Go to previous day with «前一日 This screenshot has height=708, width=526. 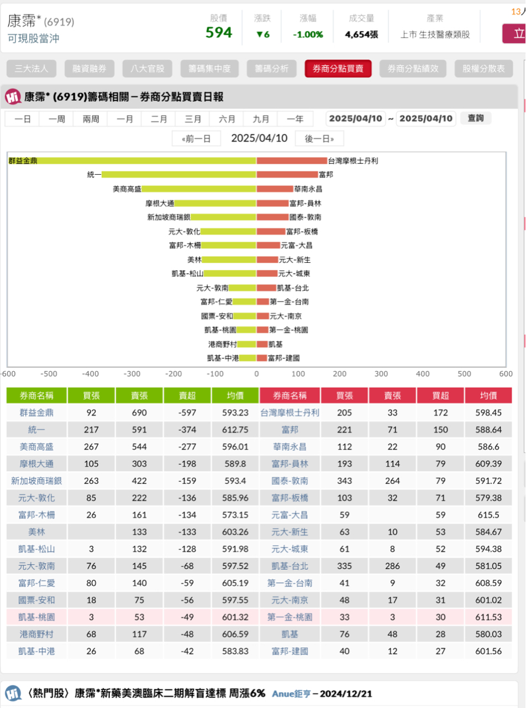197,138
